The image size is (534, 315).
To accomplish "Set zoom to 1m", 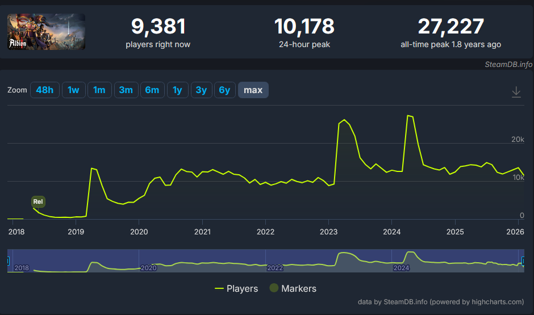I will (99, 90).
